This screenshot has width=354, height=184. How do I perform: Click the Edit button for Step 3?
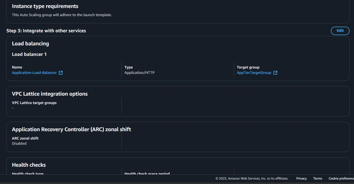[x=340, y=31]
